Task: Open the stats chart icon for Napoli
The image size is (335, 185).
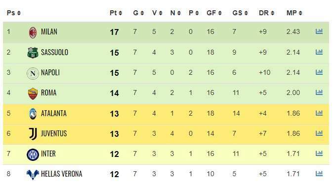Action: point(319,72)
